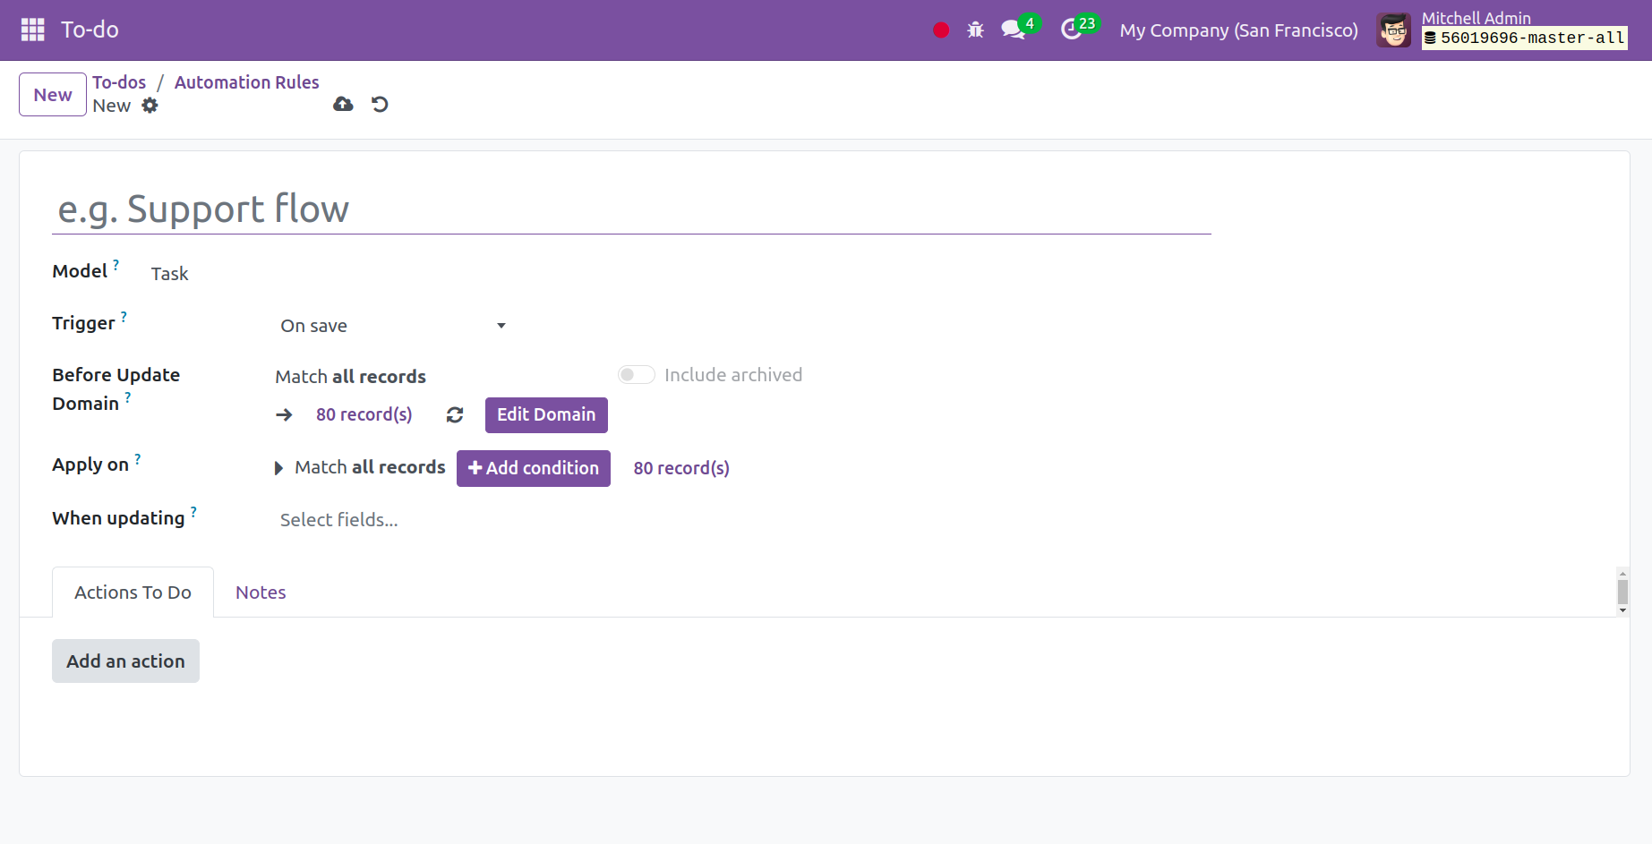
Task: Switch to Notes tab
Action: (x=261, y=593)
